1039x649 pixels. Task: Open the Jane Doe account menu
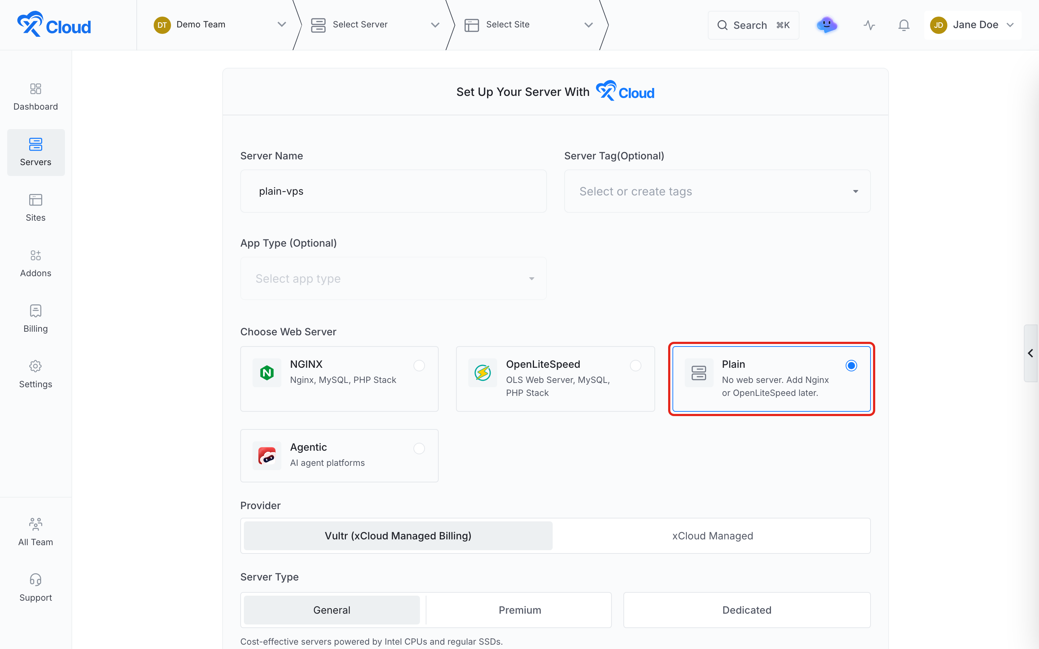[x=973, y=25]
